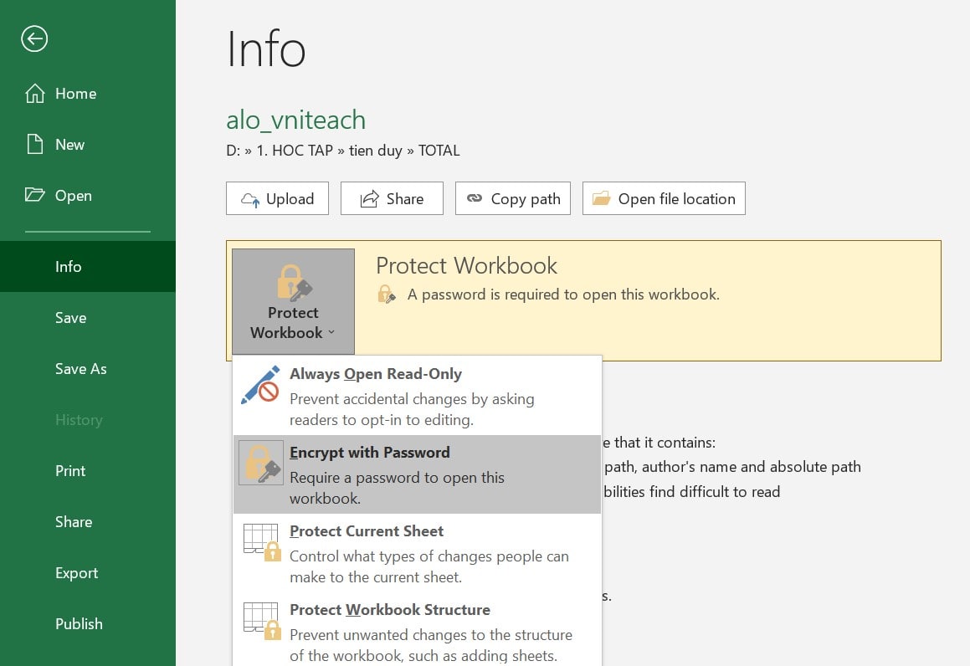Click the New blank page icon
The height and width of the screenshot is (666, 970).
pos(34,144)
